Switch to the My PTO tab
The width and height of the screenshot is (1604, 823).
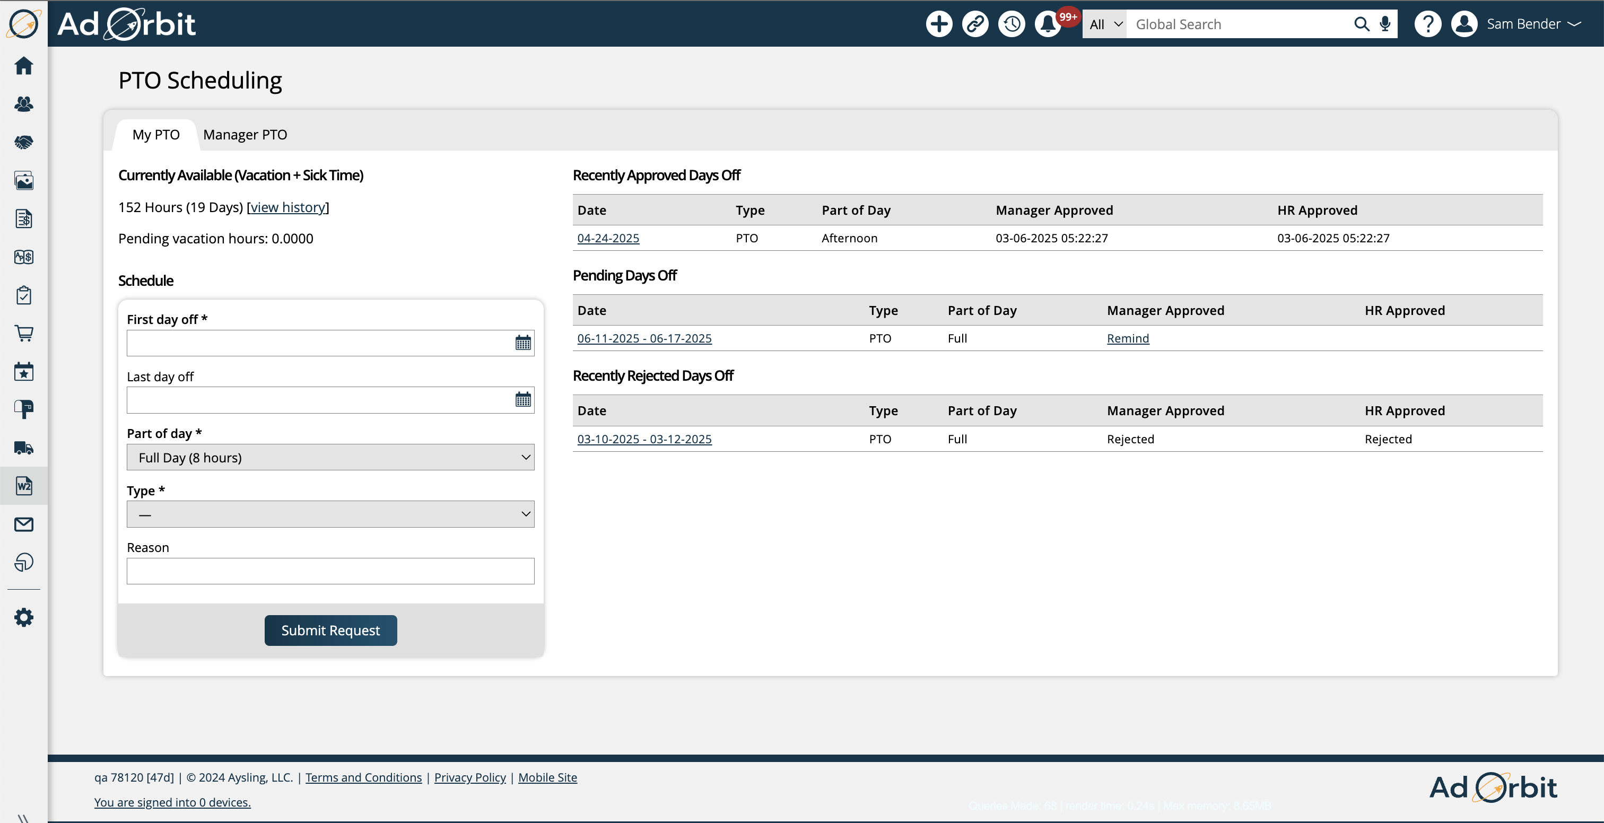click(155, 135)
